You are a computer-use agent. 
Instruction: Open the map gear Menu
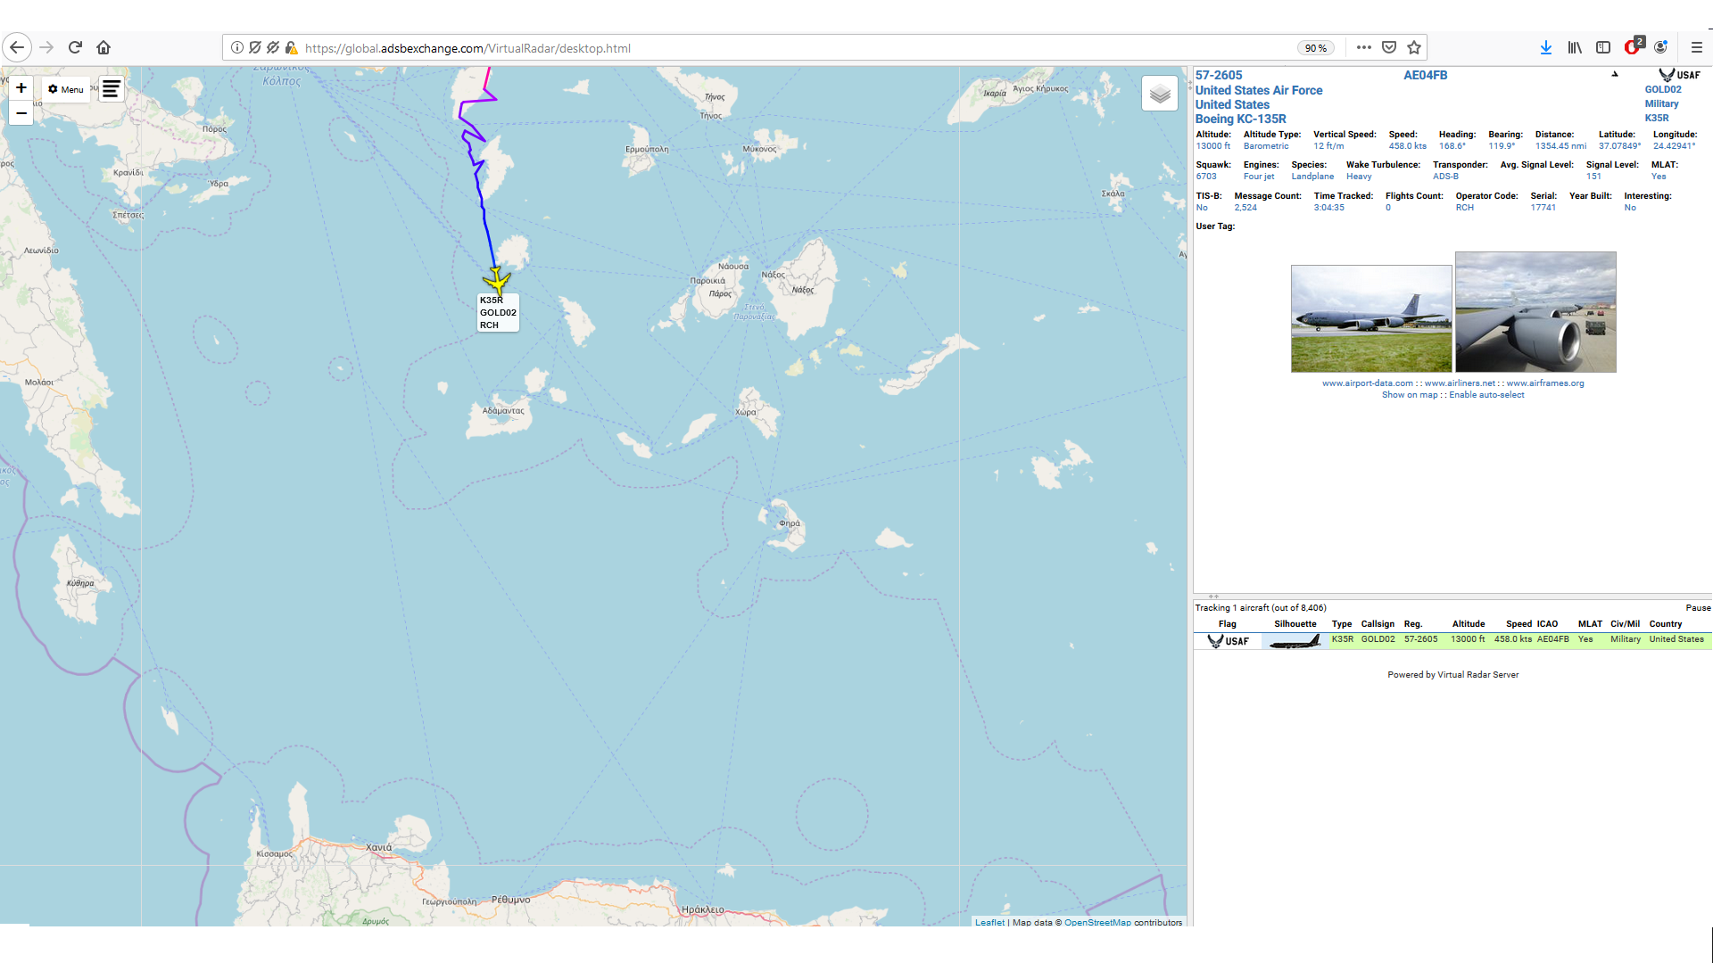(66, 89)
